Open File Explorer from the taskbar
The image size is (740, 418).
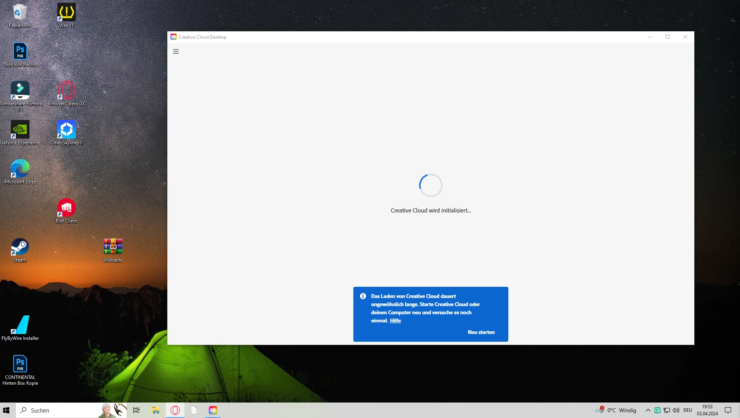click(156, 410)
